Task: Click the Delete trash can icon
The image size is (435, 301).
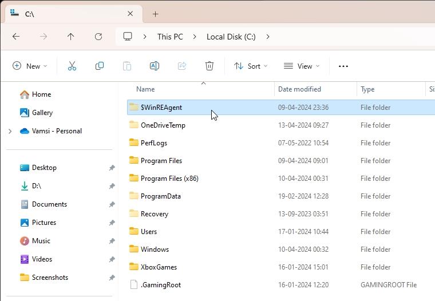Action: click(x=209, y=66)
